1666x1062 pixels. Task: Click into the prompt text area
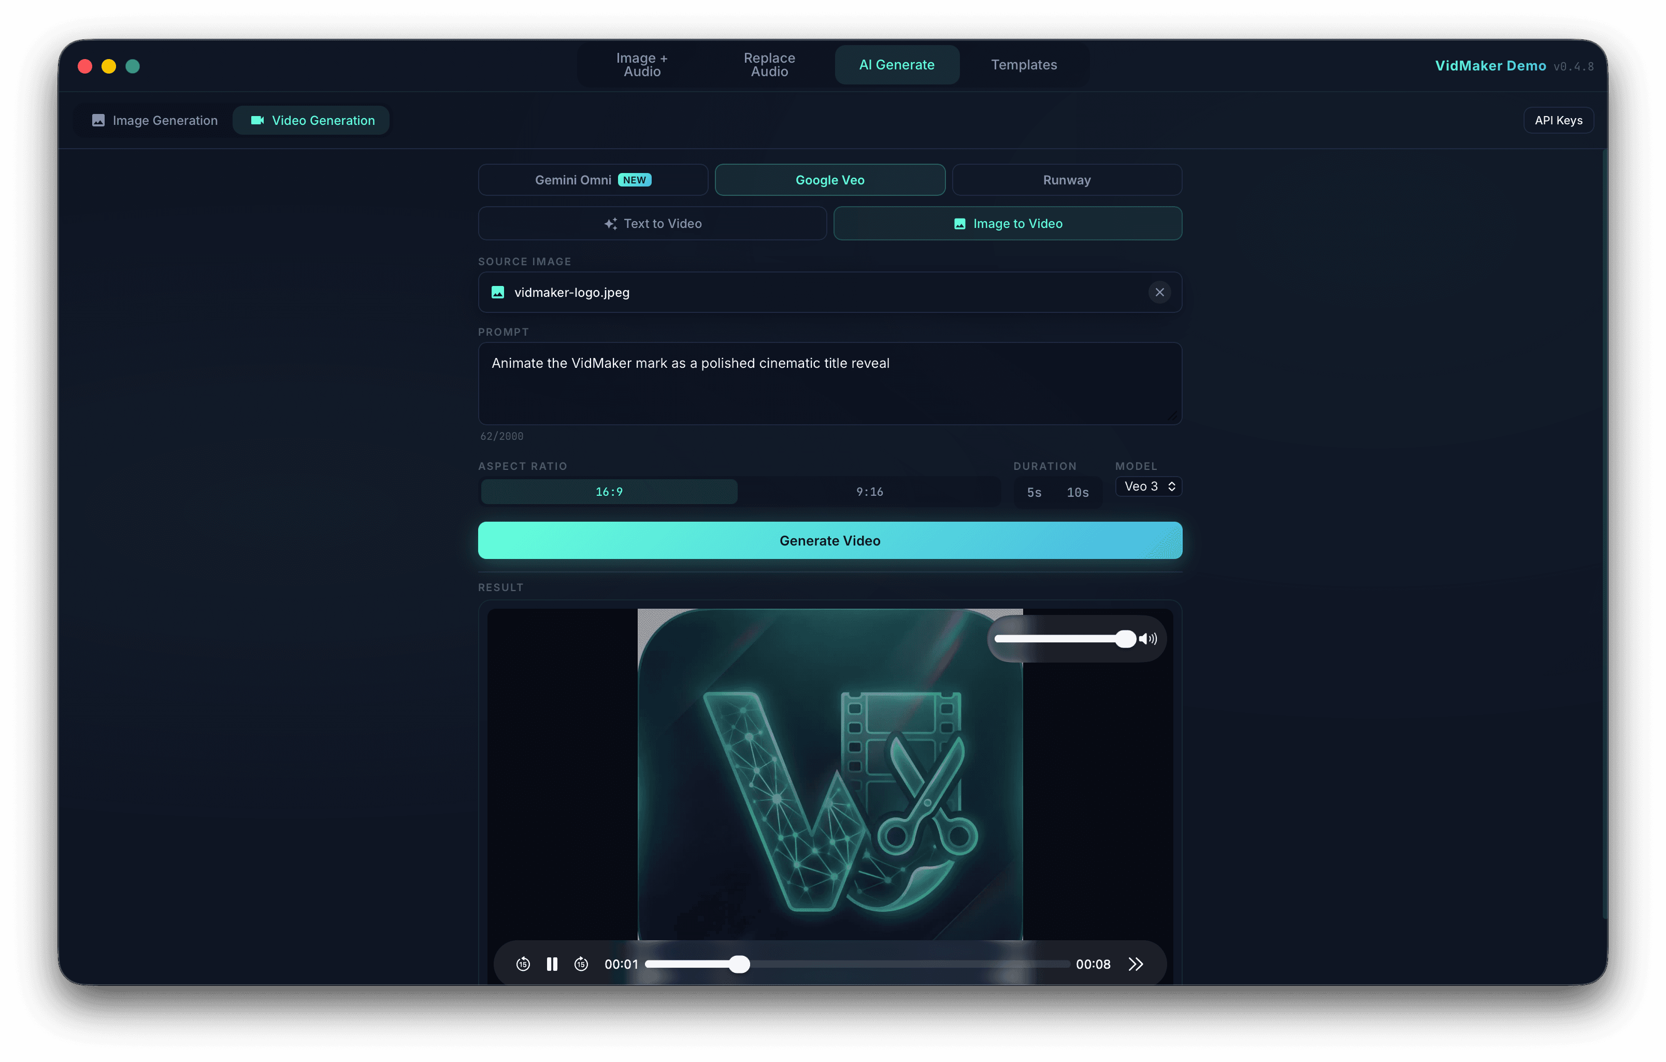pyautogui.click(x=829, y=383)
